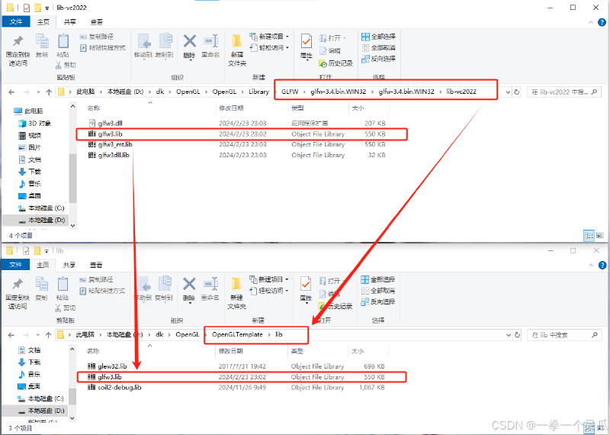Click the Delete (删除) icon in lib window ribbon

189,285
